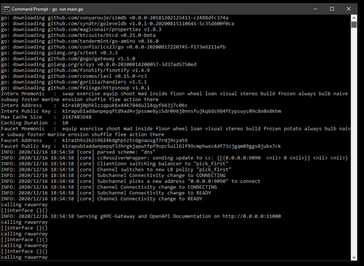This screenshot has width=364, height=266.
Task: Click the 'Channel switches to new LB policy' line
Action: 116,170
